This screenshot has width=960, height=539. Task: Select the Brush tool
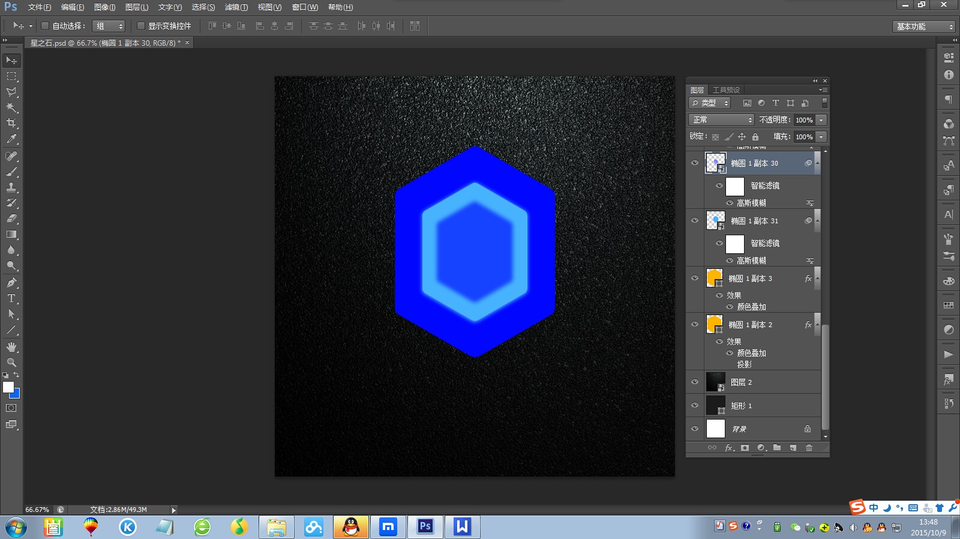[11, 172]
